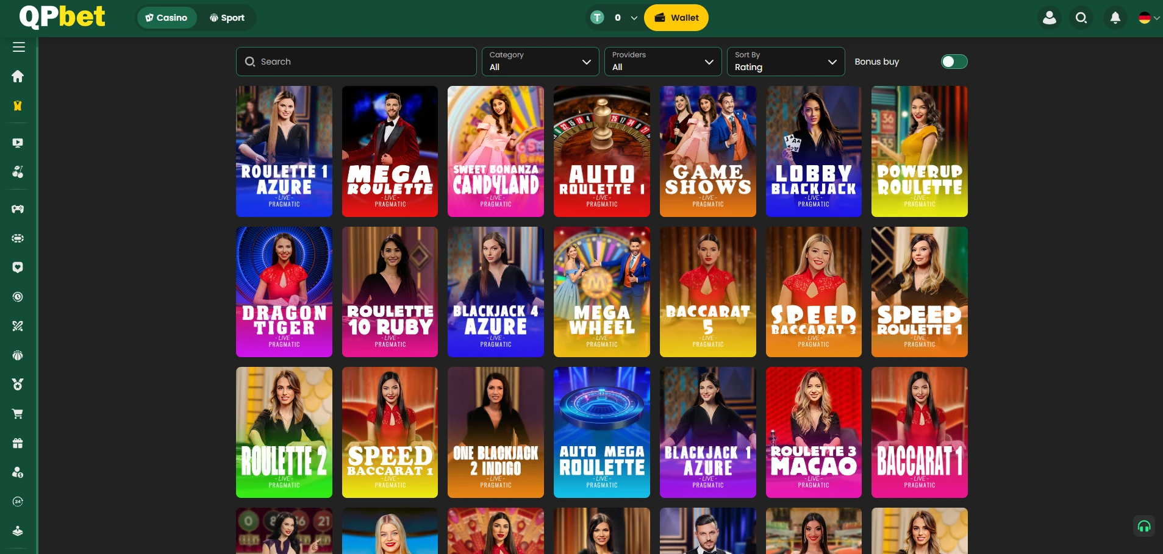Screen dimensions: 1163x554
Task: Open the heart favorites icon in sidebar
Action: point(18,268)
